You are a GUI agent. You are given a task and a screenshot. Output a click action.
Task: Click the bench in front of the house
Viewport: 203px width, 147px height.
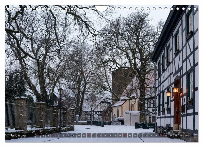click(164, 129)
